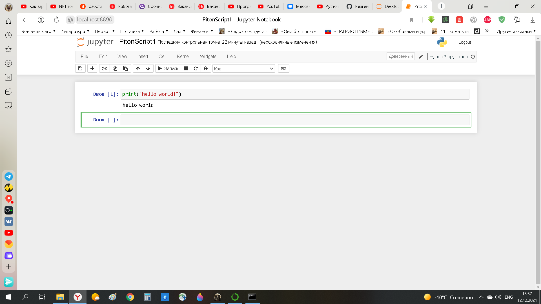Move selected cell down arrow
541x304 pixels.
(148, 68)
